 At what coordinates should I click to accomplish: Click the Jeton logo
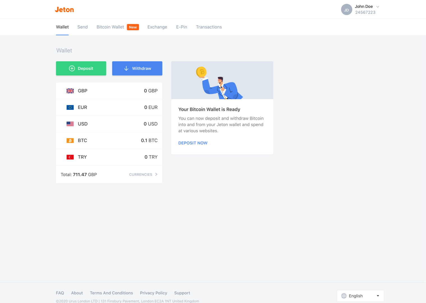[x=64, y=10]
